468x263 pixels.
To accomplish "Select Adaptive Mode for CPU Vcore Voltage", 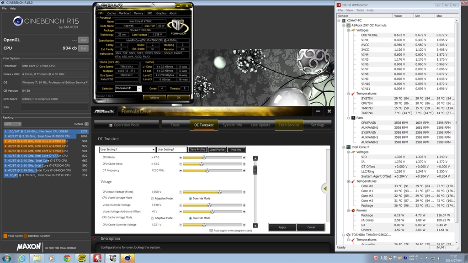I will point(153,199).
